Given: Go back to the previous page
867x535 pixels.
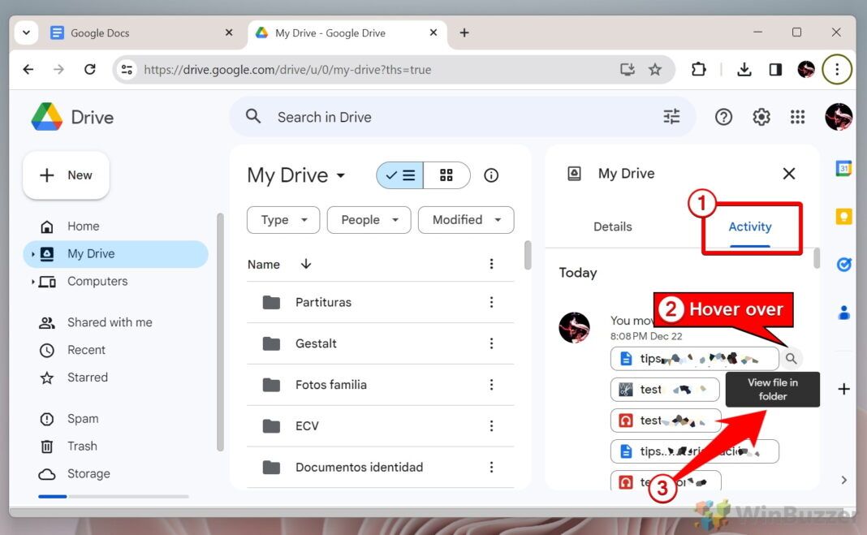Looking at the screenshot, I should (28, 70).
